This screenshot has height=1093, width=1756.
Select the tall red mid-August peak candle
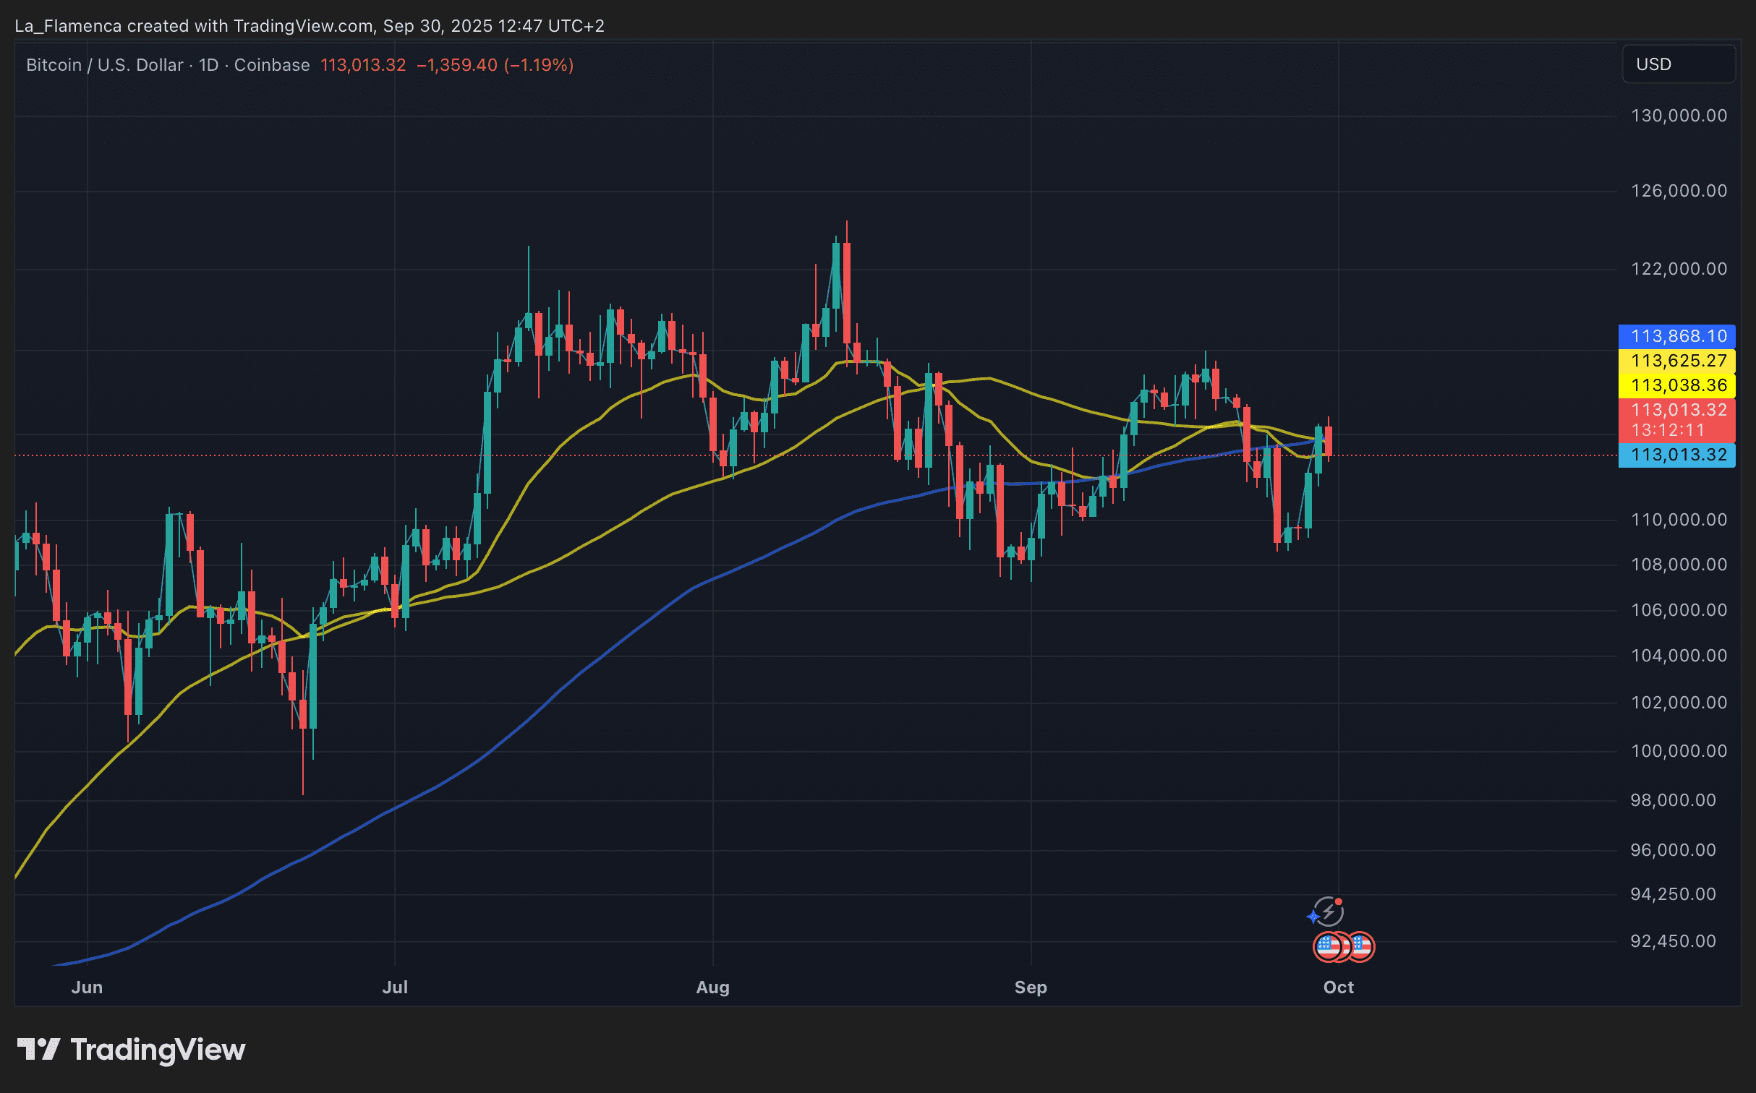[846, 293]
